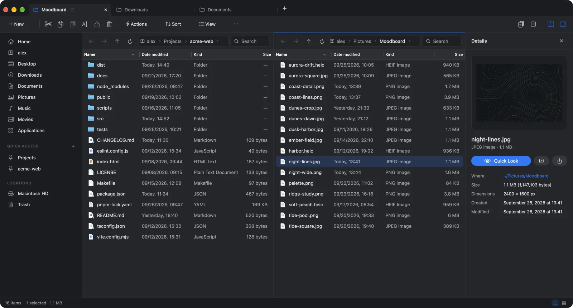This screenshot has width=573, height=308.
Task: Switch to the Documents tab
Action: 236,10
